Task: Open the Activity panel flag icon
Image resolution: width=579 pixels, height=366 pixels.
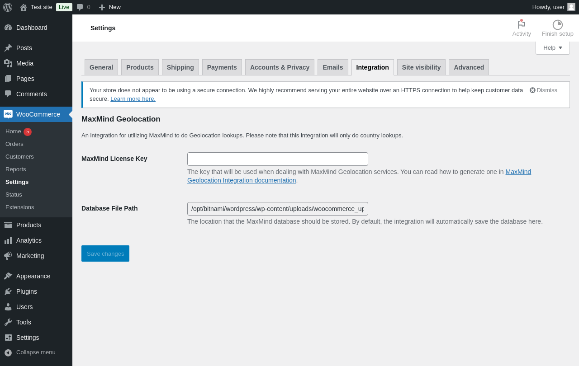Action: 522,25
